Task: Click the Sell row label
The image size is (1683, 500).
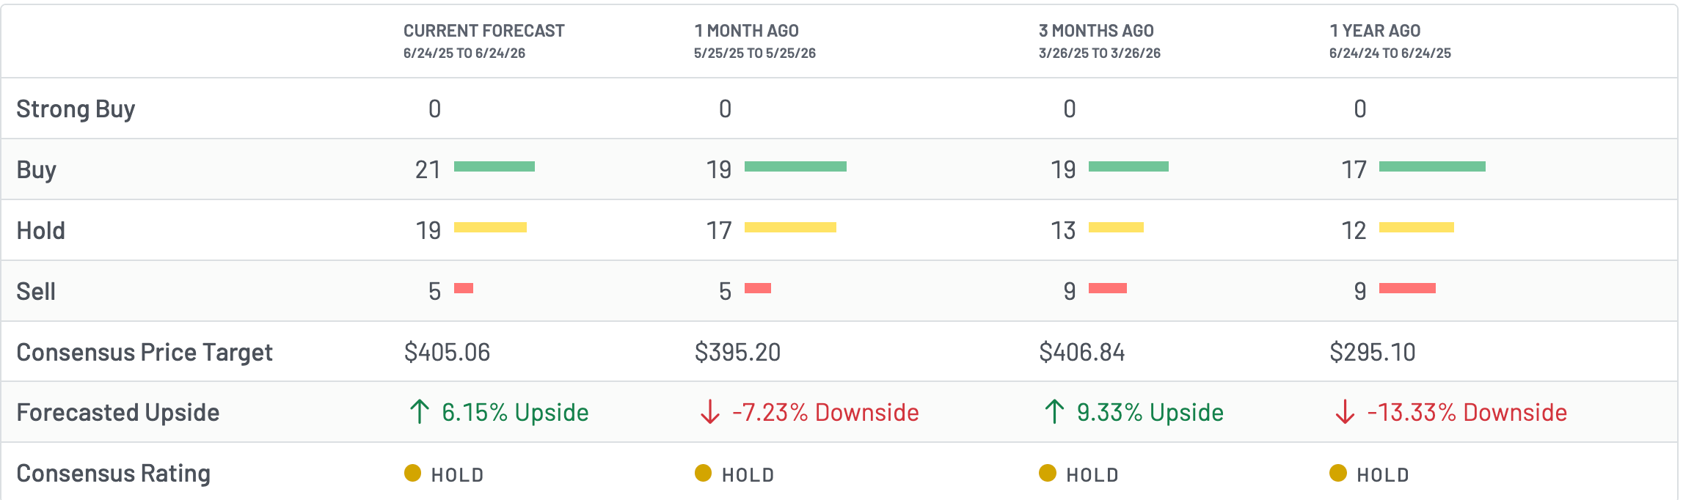Action: tap(36, 291)
